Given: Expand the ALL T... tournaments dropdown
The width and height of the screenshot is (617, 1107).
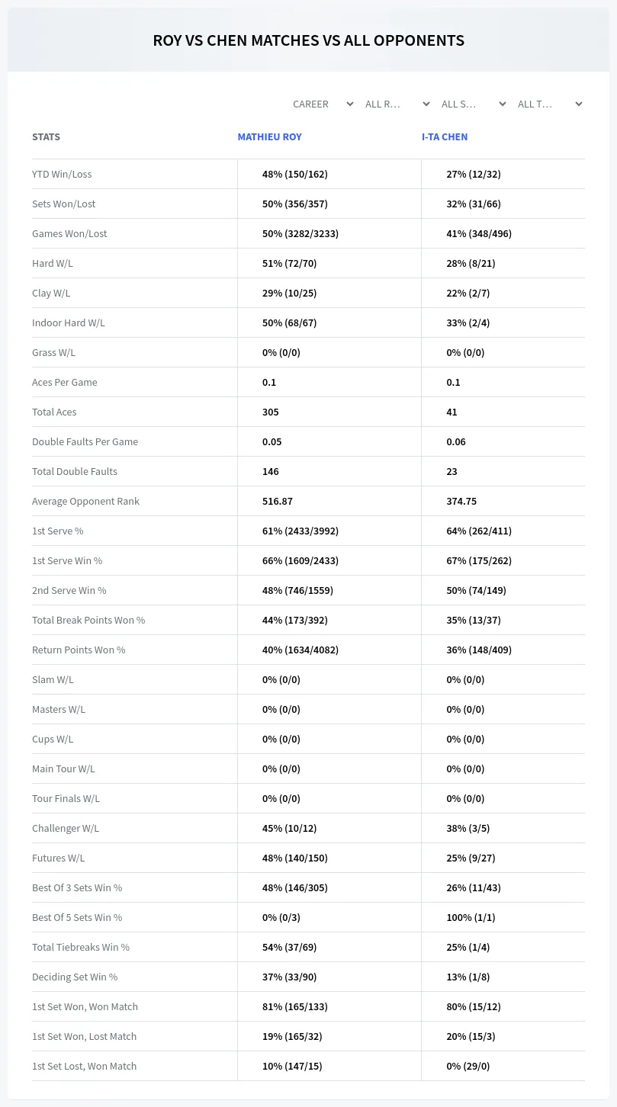Looking at the screenshot, I should pyautogui.click(x=549, y=104).
